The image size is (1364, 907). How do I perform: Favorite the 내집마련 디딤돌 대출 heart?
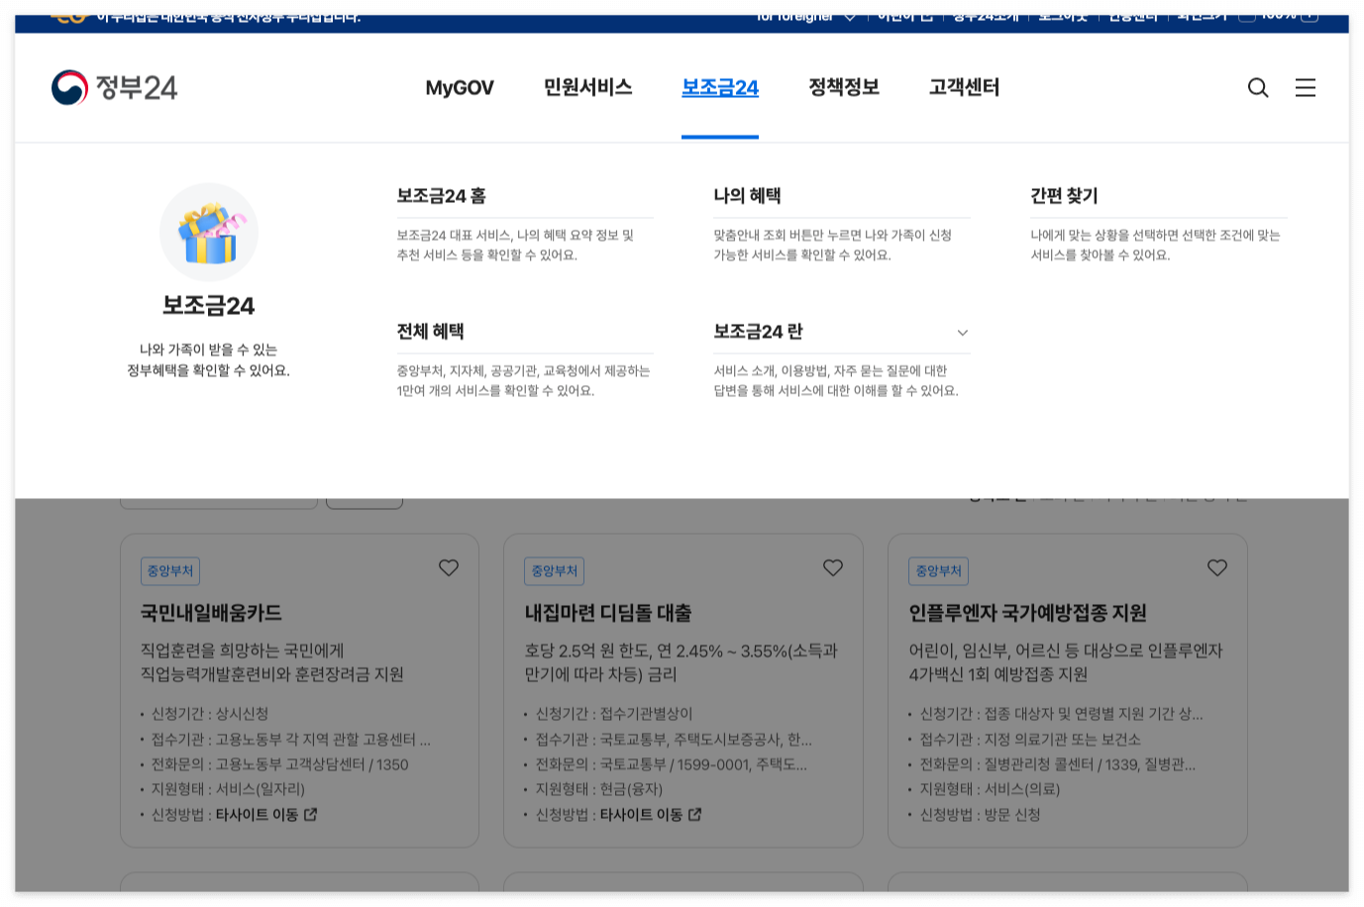tap(833, 567)
